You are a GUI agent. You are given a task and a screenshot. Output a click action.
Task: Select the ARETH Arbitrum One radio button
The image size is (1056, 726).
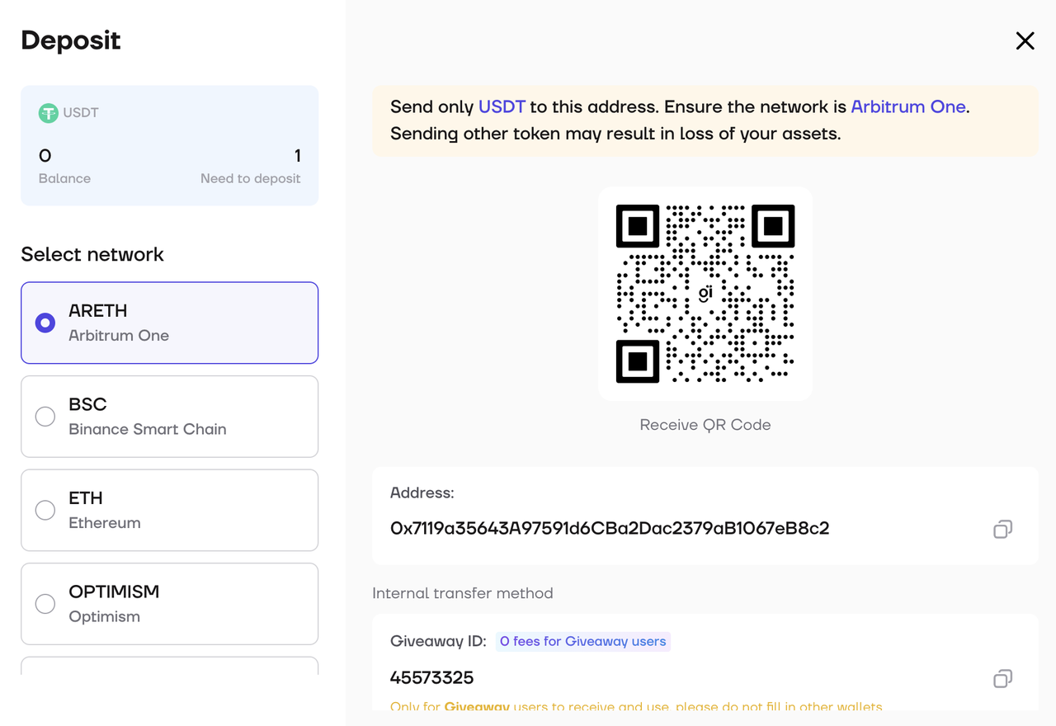pos(45,323)
